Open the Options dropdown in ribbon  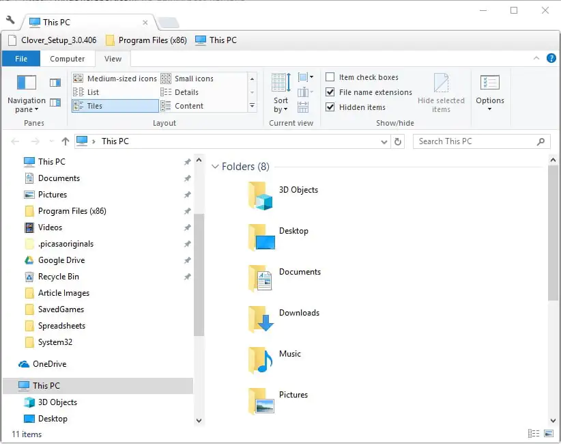[490, 93]
